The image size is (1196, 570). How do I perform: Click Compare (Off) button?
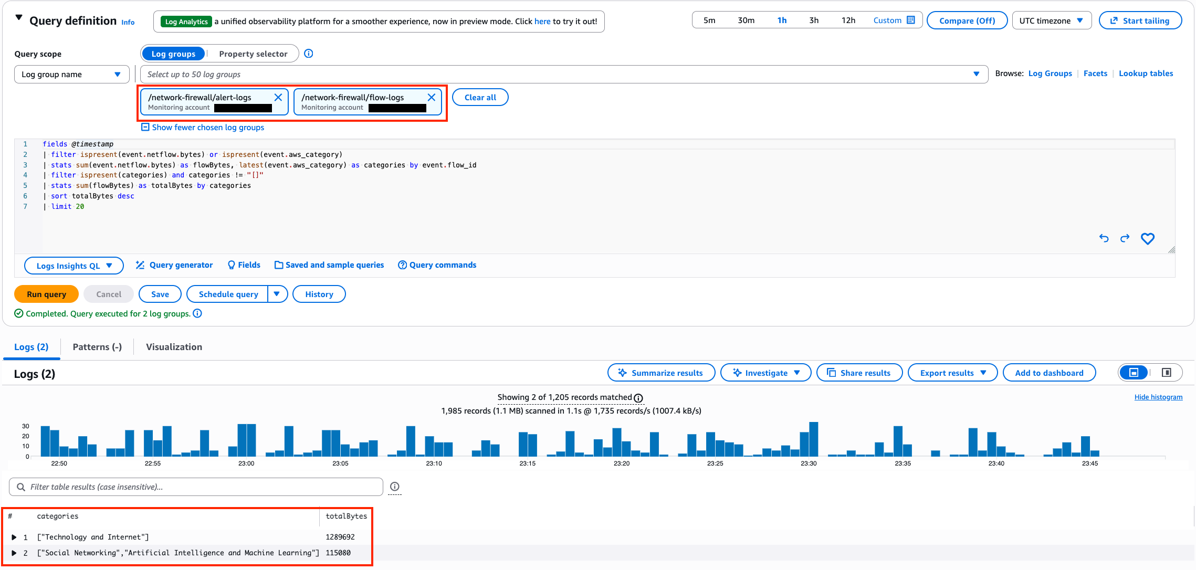point(967,20)
